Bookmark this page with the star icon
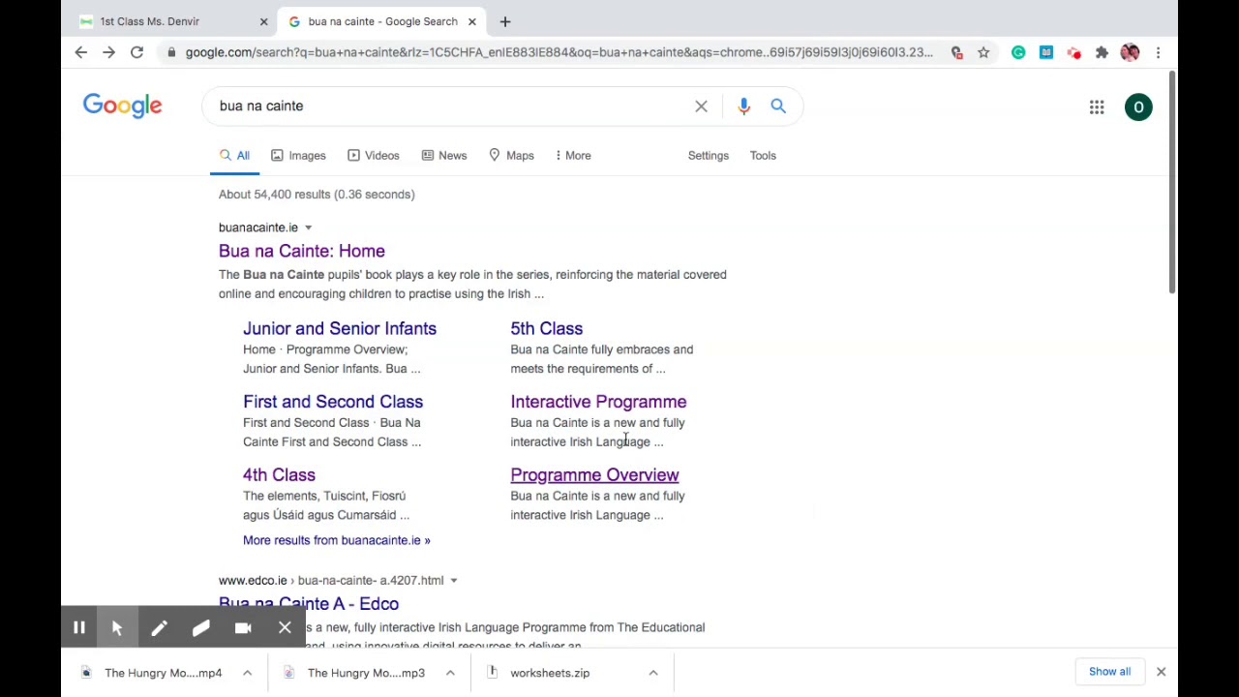This screenshot has width=1239, height=697. (983, 52)
